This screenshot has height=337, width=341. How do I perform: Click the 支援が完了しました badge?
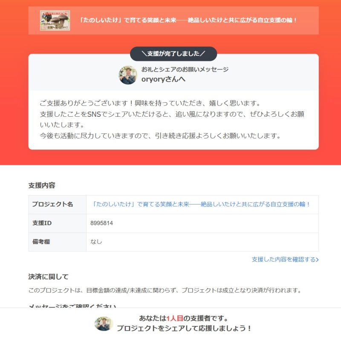[x=173, y=54]
